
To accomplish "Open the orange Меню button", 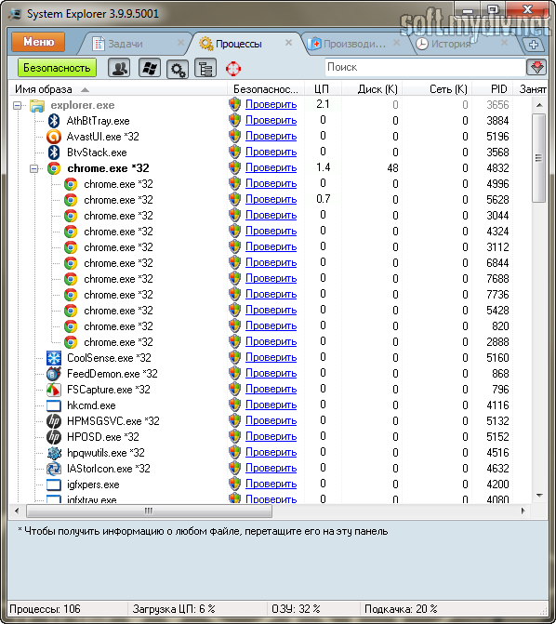I will point(38,42).
